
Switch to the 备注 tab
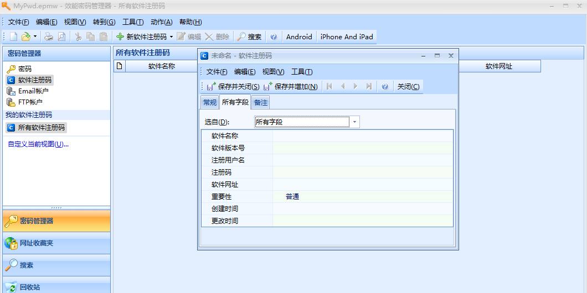(261, 102)
